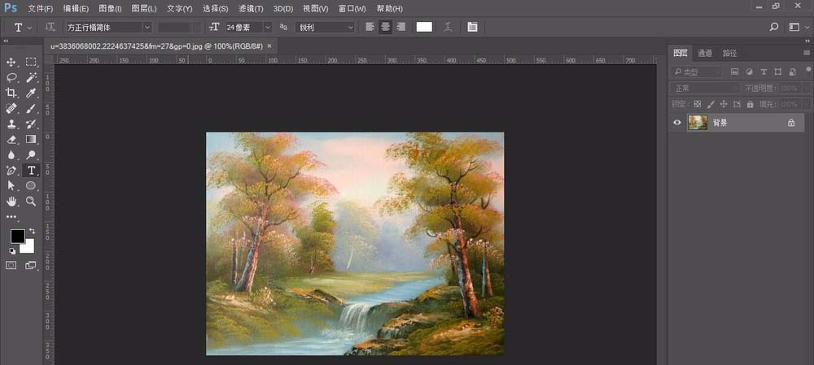Screen dimensions: 814x365
Task: Select the Crop tool
Action: (11, 93)
